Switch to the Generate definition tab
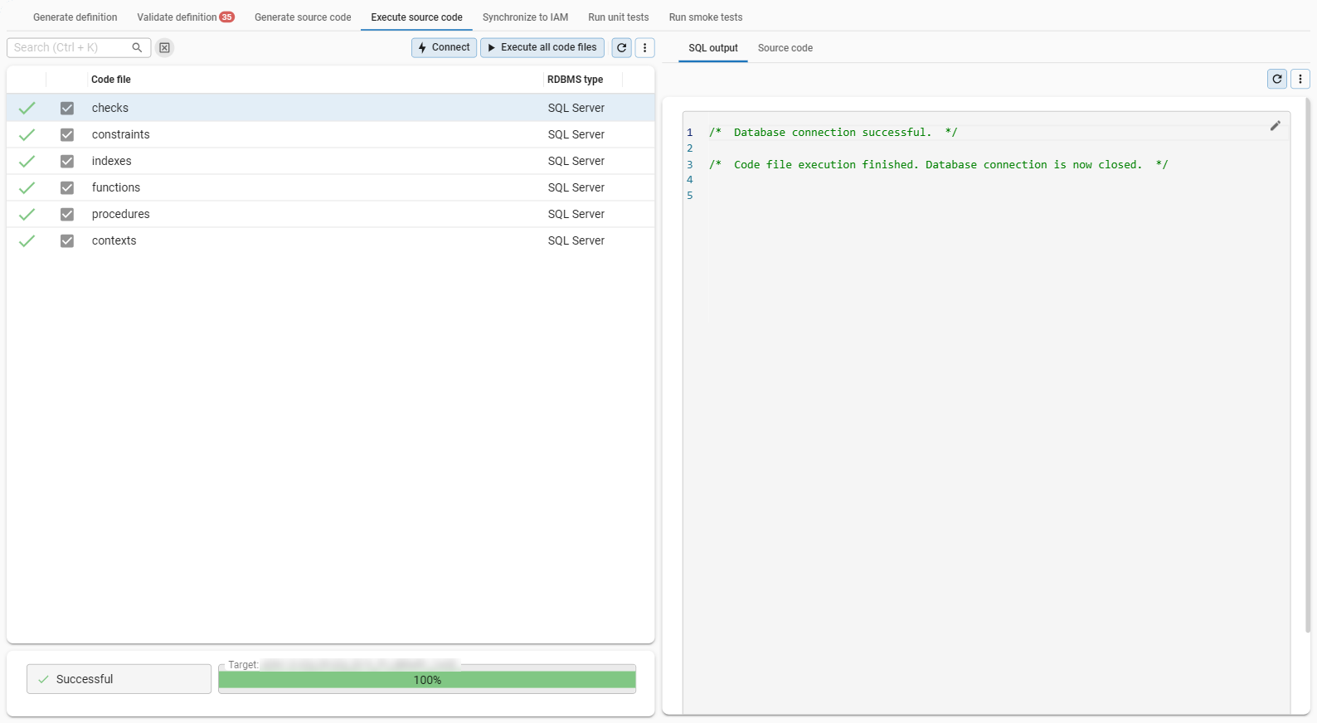Image resolution: width=1317 pixels, height=723 pixels. coord(75,17)
